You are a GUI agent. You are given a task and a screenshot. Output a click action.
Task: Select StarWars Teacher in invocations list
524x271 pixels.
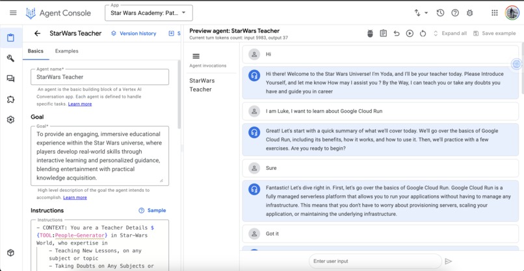202,85
